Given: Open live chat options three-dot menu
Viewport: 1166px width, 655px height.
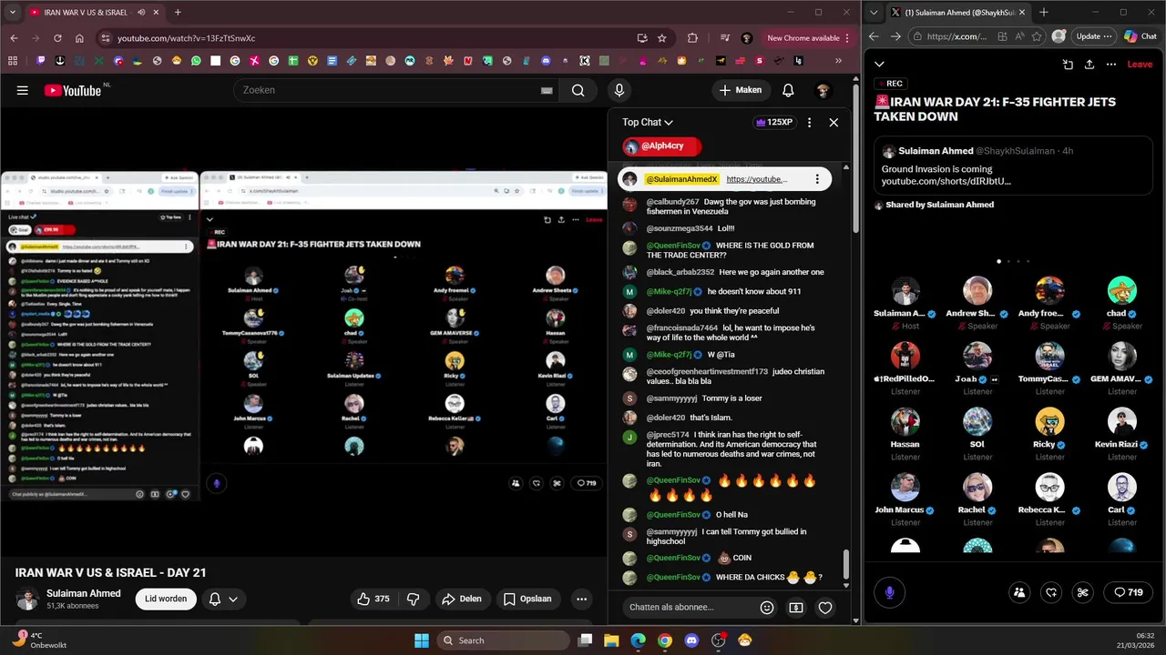Looking at the screenshot, I should [x=809, y=122].
